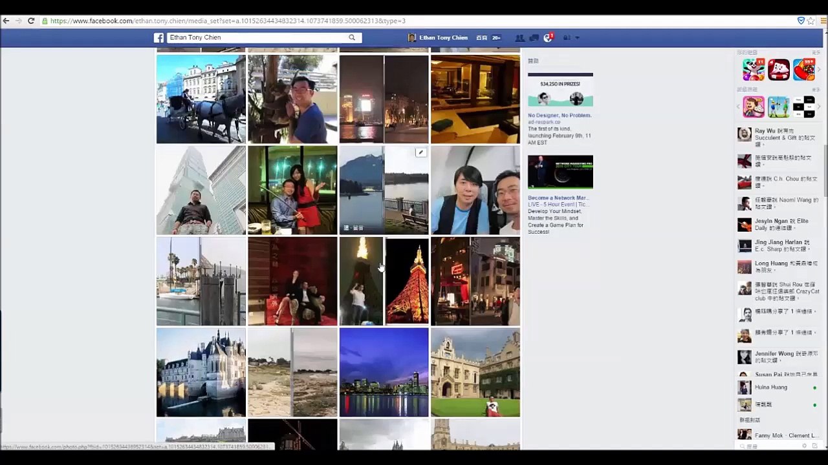Open the CrazyCat club ticker story
Image resolution: width=828 pixels, height=465 pixels.
point(779,291)
